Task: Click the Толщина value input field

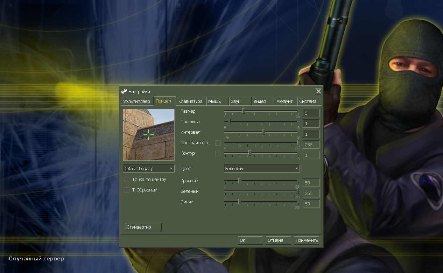Action: pos(311,124)
